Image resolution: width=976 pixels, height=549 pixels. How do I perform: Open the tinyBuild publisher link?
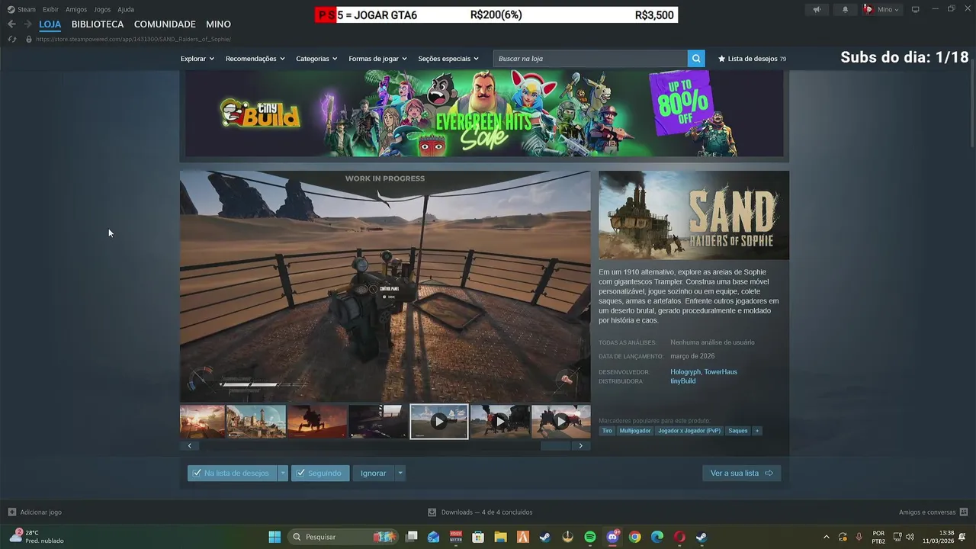[682, 380]
